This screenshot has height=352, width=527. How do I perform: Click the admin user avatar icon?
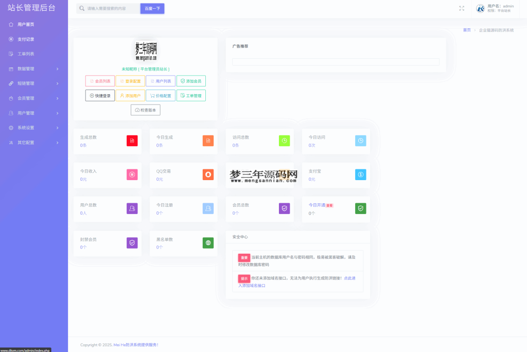[x=480, y=8]
